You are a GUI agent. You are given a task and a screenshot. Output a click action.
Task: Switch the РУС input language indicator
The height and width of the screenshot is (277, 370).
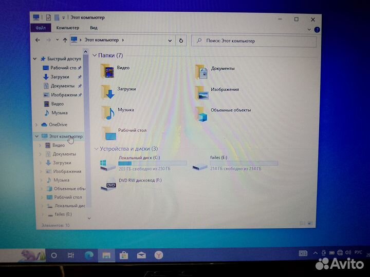[x=358, y=252]
